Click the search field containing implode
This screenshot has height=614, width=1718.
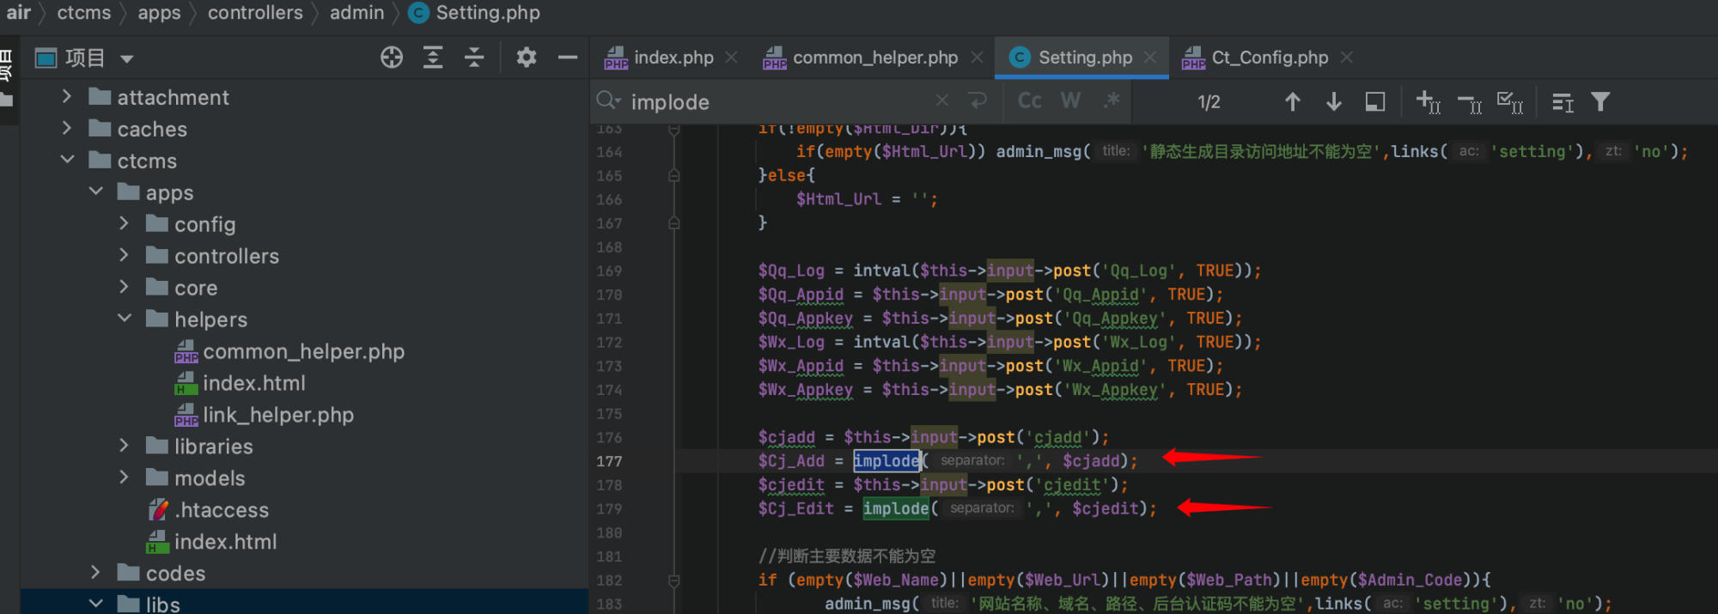pyautogui.click(x=773, y=102)
